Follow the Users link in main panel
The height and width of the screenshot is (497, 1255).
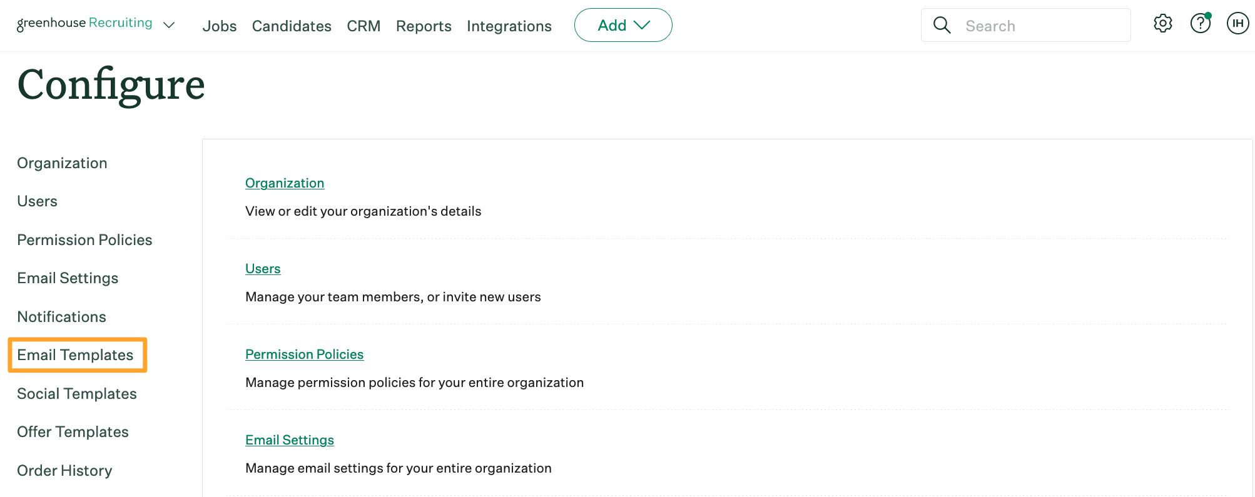263,269
